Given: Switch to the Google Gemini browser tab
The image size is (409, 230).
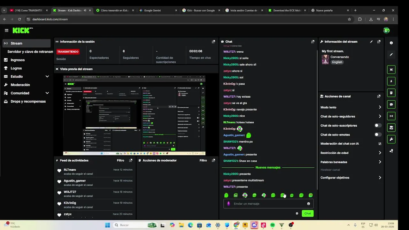Looking at the screenshot, I should [158, 10].
